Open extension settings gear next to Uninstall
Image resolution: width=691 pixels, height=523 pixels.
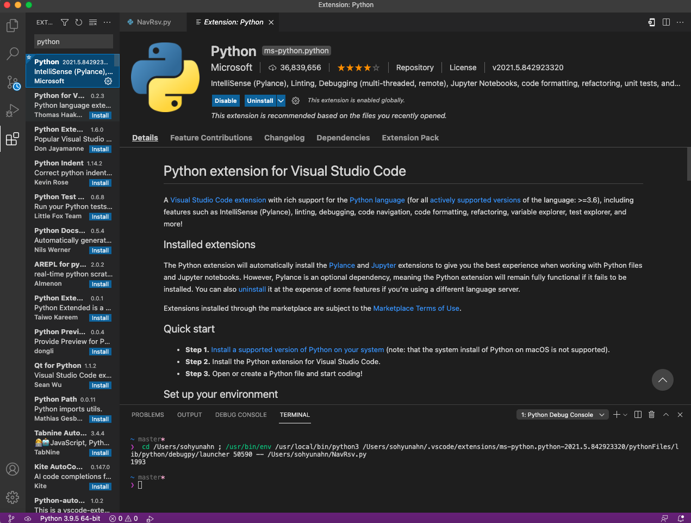click(x=296, y=101)
